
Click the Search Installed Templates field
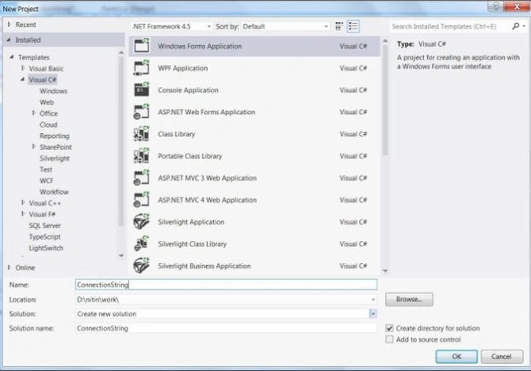point(450,26)
